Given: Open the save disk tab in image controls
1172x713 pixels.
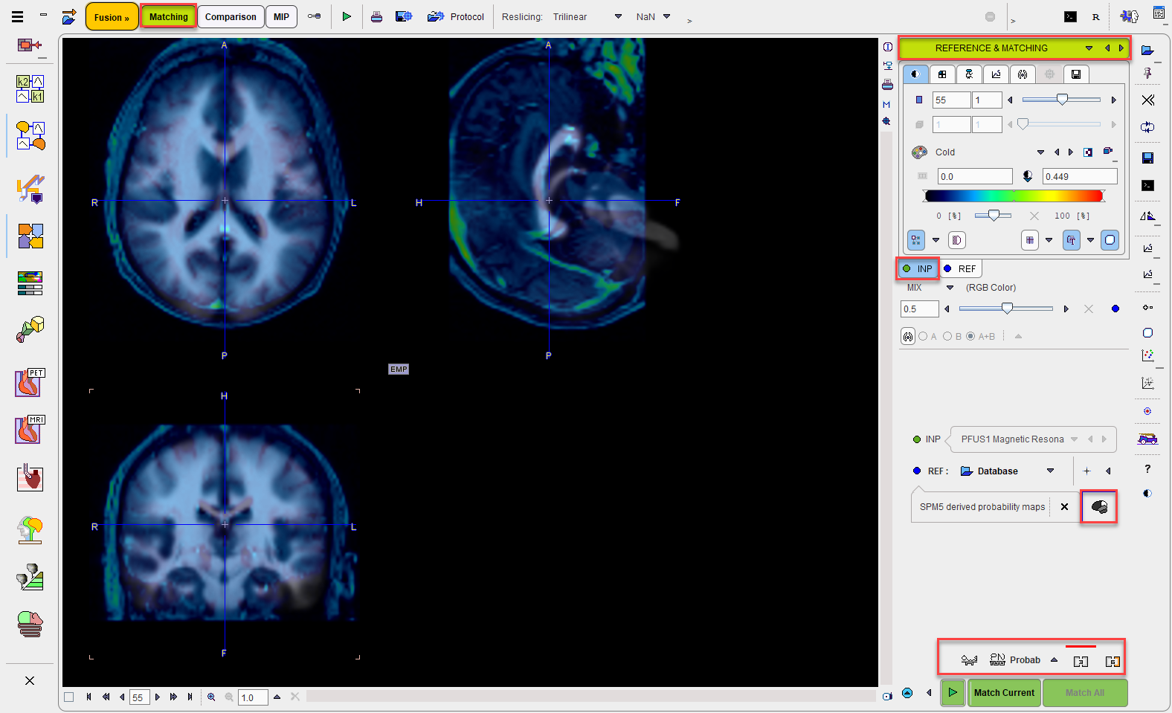Looking at the screenshot, I should 1076,74.
